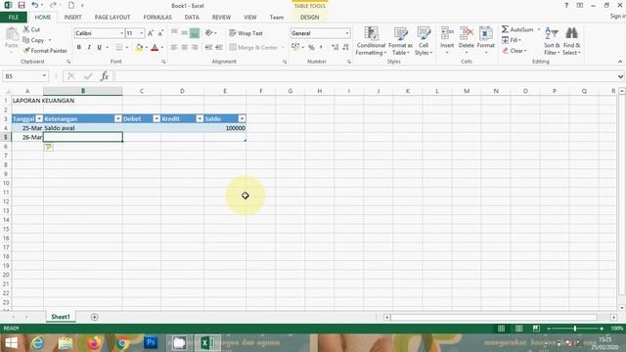Increase the decimal places

click(335, 48)
